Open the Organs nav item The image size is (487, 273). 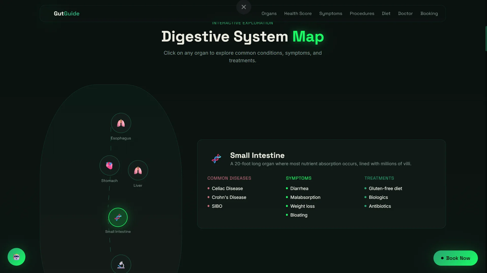(269, 14)
